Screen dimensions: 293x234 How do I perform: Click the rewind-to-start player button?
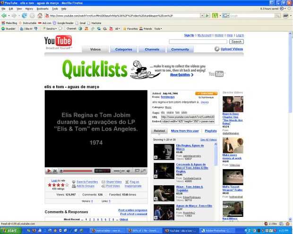point(55,171)
